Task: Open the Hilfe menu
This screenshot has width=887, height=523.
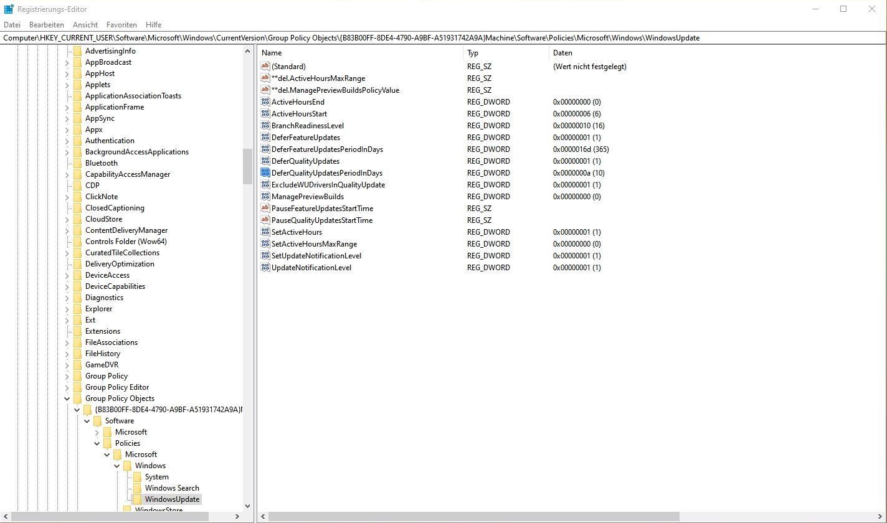Action: click(153, 25)
